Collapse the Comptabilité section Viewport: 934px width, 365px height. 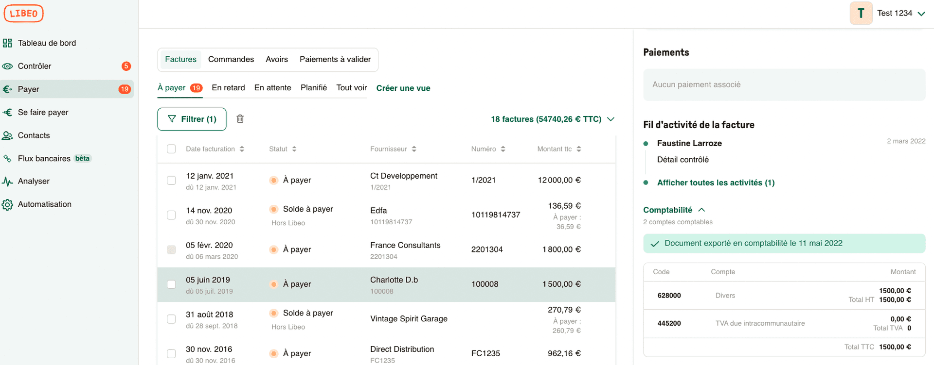click(674, 210)
